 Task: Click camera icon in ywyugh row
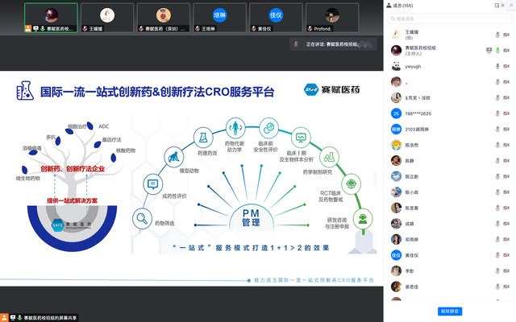click(x=506, y=66)
